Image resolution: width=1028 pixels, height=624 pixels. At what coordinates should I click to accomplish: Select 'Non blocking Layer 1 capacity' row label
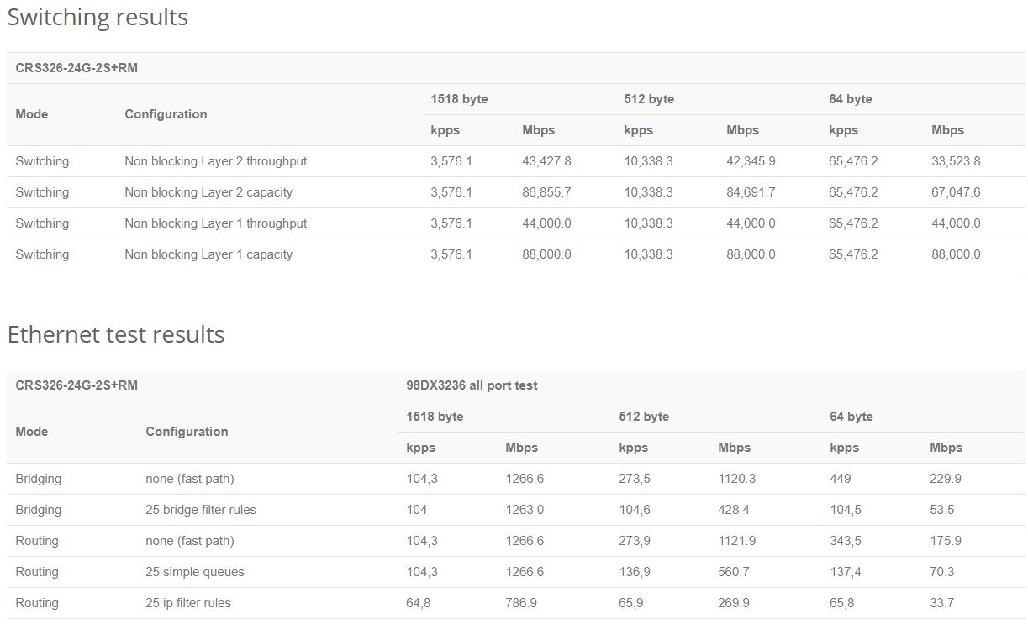pos(208,254)
